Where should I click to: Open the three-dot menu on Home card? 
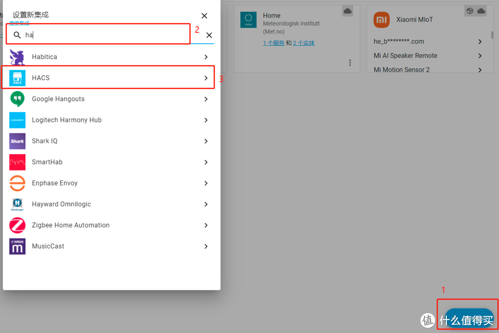350,63
